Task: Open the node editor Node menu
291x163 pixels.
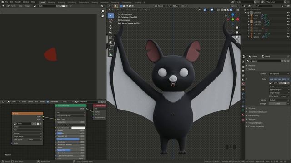Action: pos(42,101)
